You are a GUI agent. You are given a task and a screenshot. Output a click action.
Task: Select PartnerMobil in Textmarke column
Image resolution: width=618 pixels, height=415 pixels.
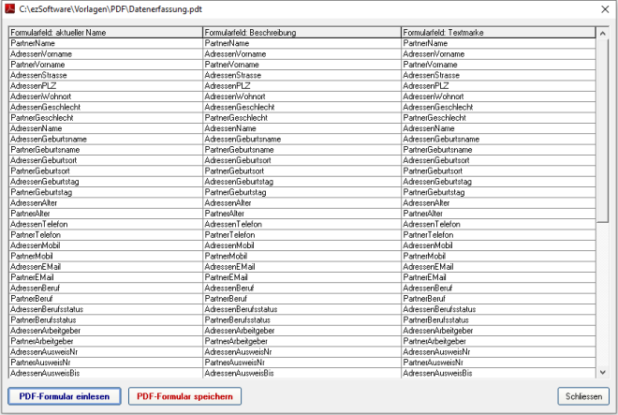[498, 257]
